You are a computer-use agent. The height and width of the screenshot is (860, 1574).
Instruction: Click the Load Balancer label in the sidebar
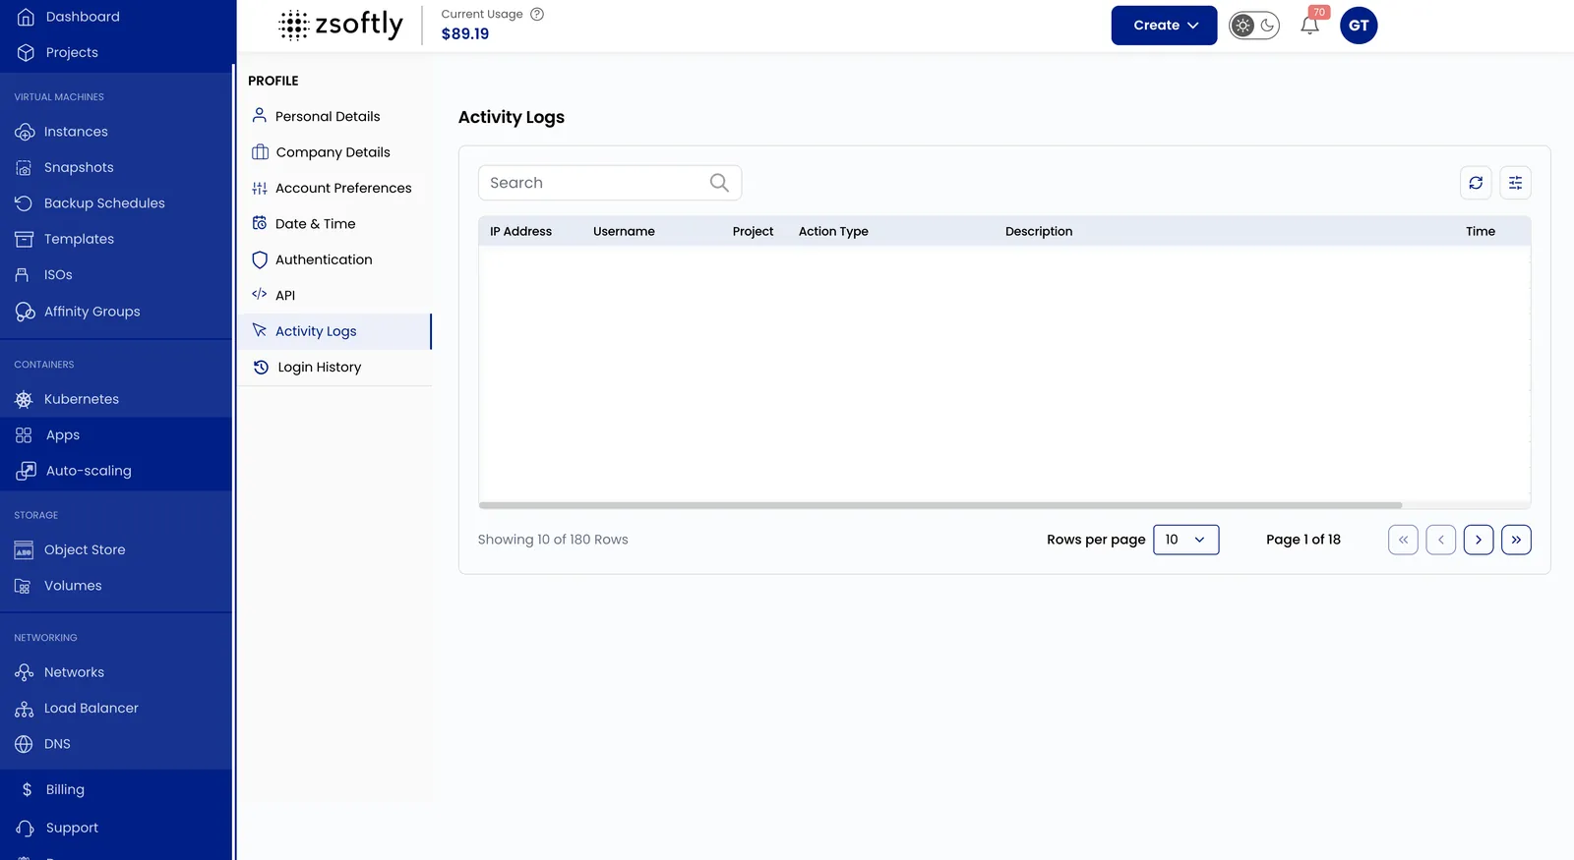point(91,709)
